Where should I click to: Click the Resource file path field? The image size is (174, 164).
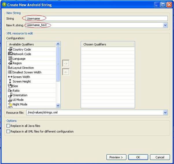pos(95,113)
